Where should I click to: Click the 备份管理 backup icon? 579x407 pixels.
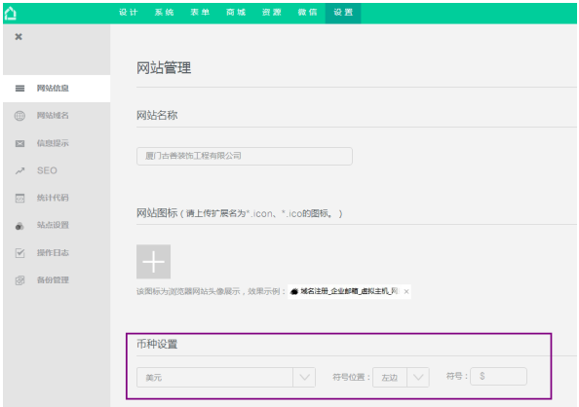tap(19, 280)
